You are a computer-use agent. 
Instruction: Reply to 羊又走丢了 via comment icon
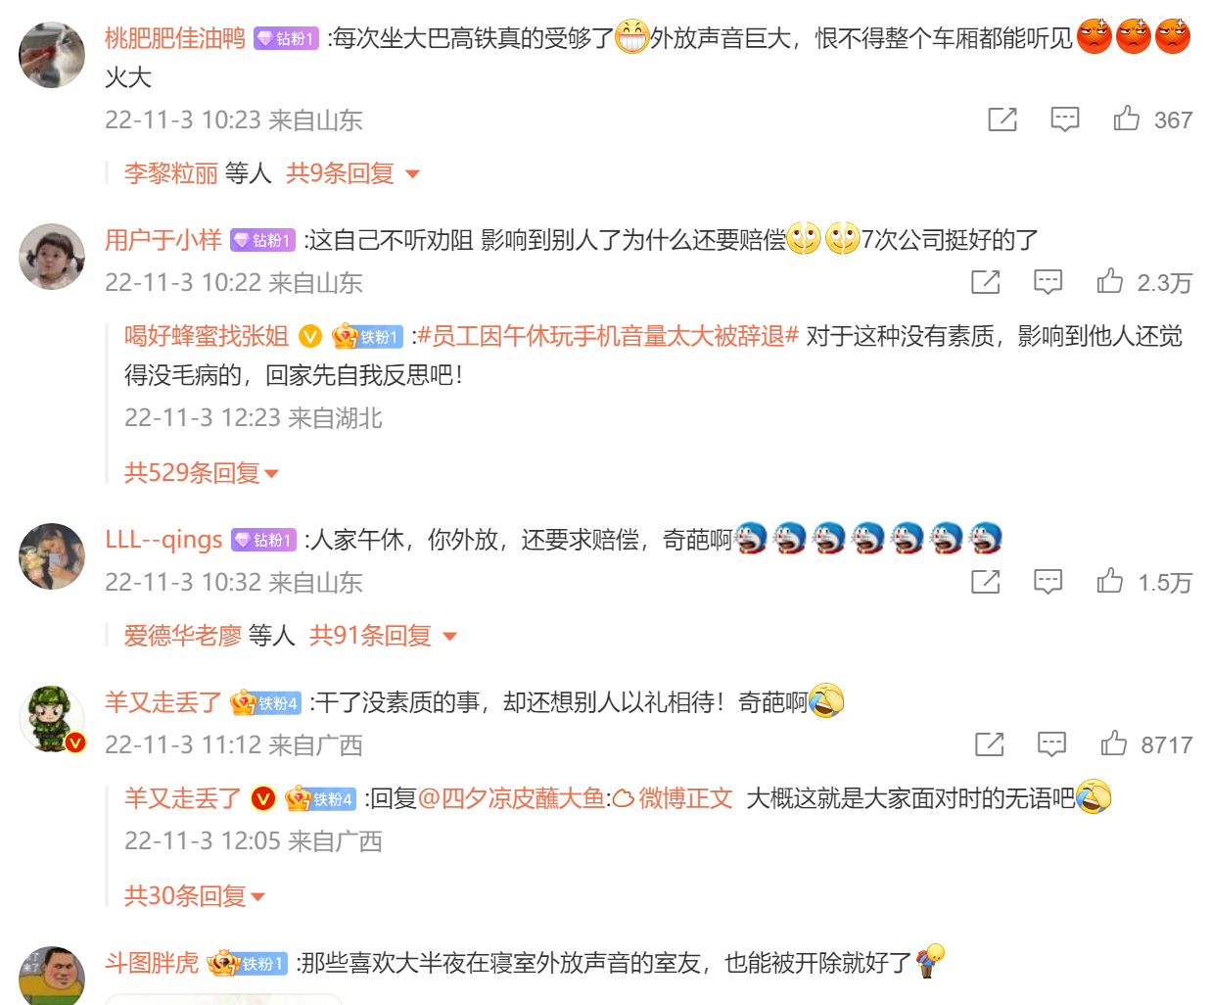coord(1051,744)
